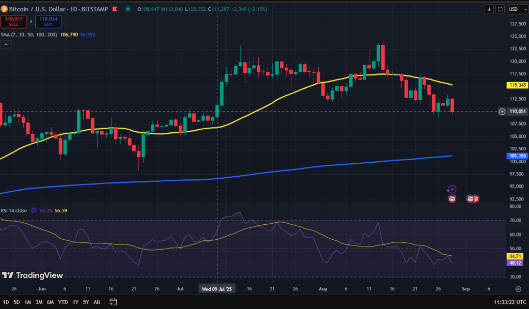Click the blue 101,155 SMA price label
Viewport: 529px width, 309px height.
pyautogui.click(x=517, y=156)
